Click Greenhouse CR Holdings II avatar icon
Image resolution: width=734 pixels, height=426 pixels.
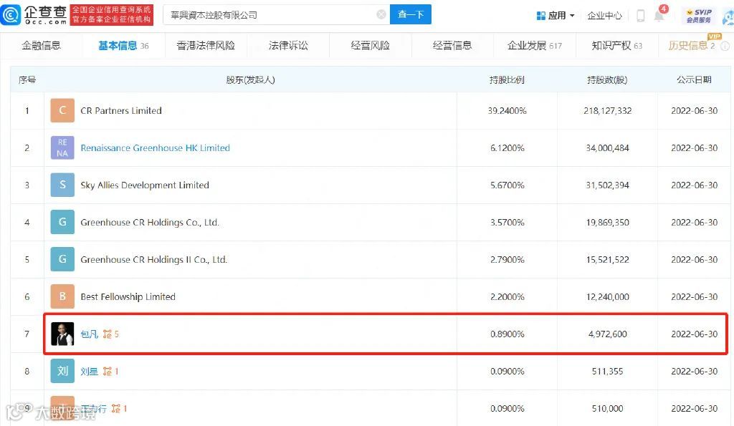(x=62, y=259)
